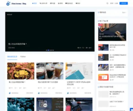Open the navigation item with the pencil icon
133x111 pixels.
pyautogui.click(x=43, y=3)
